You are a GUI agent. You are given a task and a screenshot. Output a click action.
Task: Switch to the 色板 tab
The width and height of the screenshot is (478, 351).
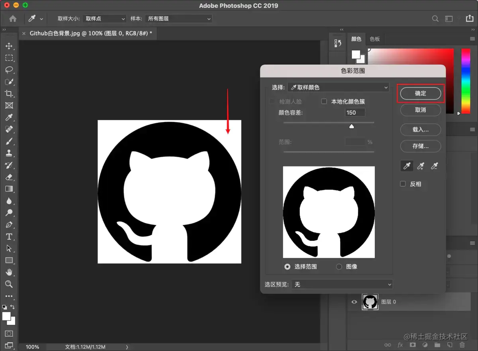(375, 39)
